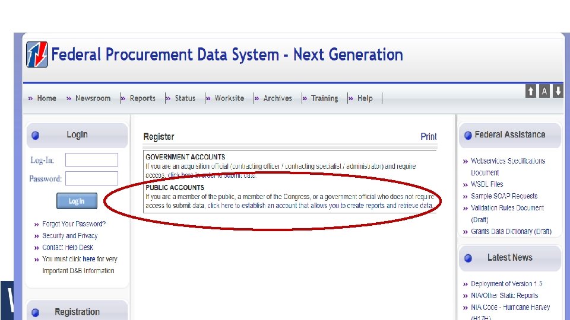
Task: Open WSDL Files link
Action: point(487,184)
